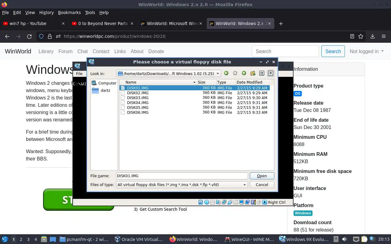Viewport: 391px width, 244px height.
Task: Switch file dialog to detail view
Action: (271, 73)
